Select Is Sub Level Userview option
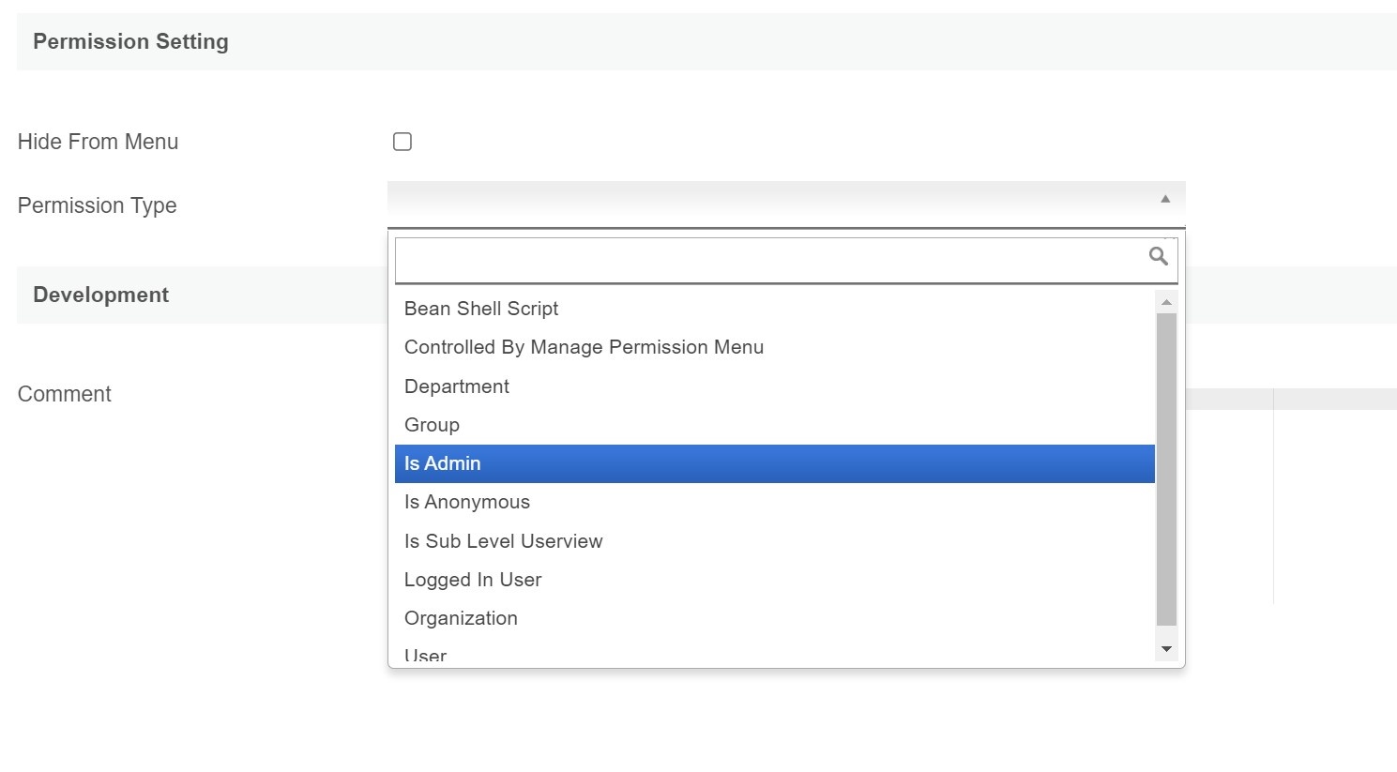This screenshot has width=1397, height=772. [504, 541]
